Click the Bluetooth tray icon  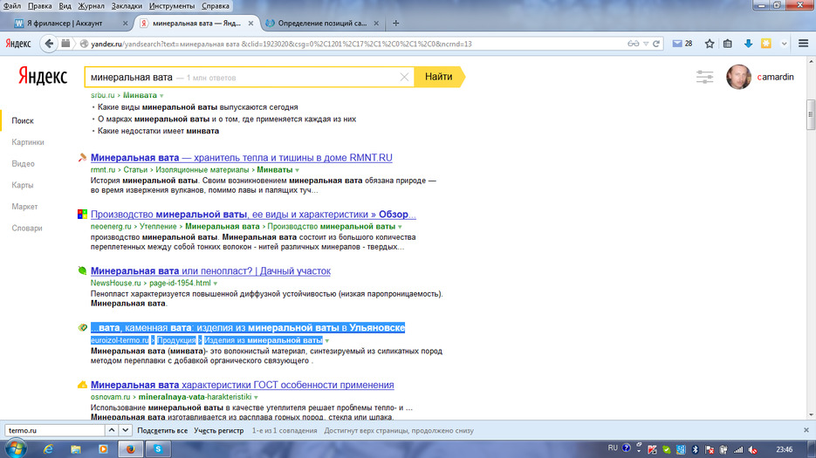click(x=695, y=449)
